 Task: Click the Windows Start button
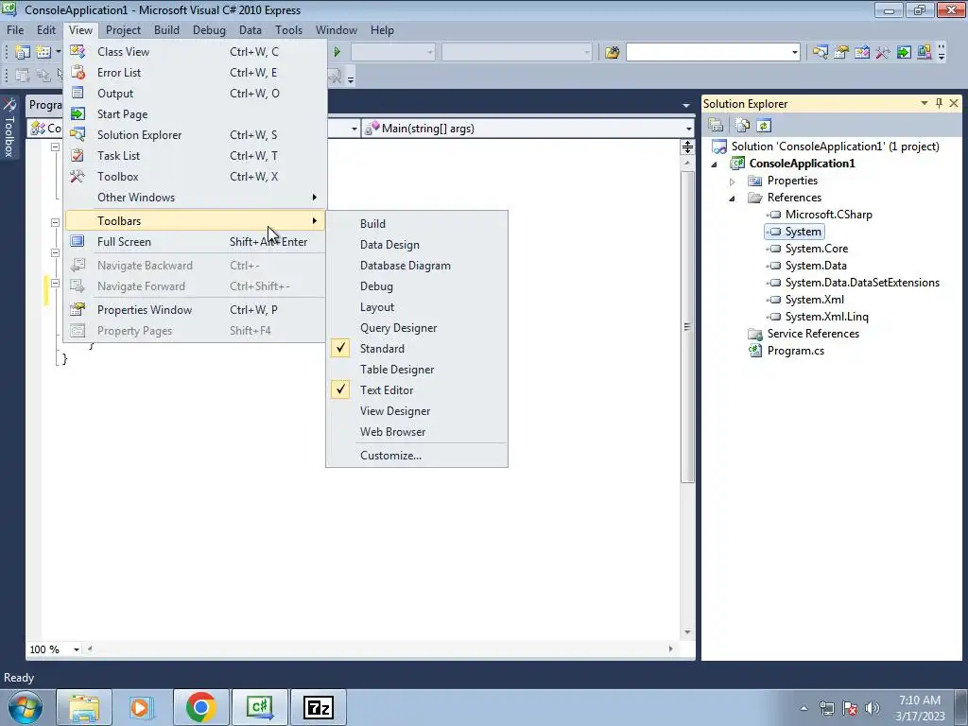26,707
